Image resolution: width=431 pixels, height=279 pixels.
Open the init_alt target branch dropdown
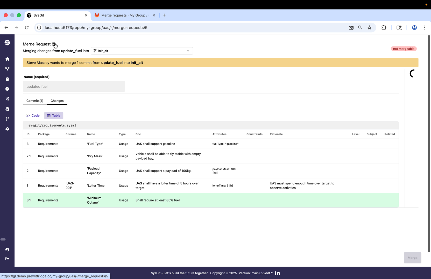[x=142, y=51]
